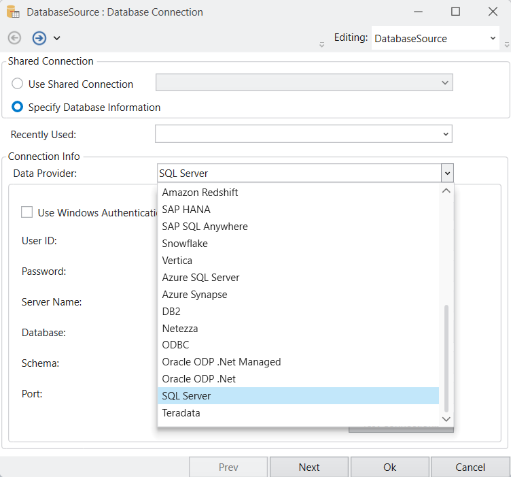The height and width of the screenshot is (477, 511).
Task: Open the Editing DatabaseSource dropdown
Action: click(x=493, y=39)
